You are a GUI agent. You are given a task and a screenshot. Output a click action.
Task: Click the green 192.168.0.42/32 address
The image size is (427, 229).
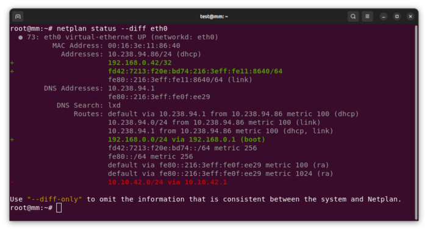[x=140, y=63]
